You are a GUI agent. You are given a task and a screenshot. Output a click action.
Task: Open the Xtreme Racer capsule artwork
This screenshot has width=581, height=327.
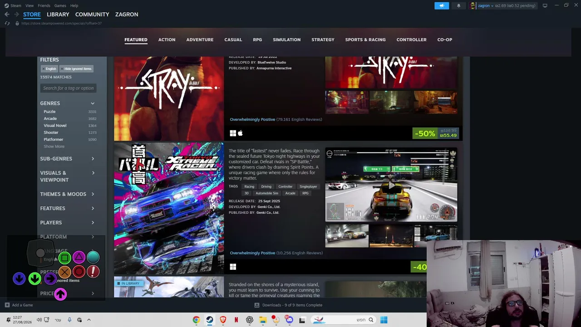tap(169, 208)
